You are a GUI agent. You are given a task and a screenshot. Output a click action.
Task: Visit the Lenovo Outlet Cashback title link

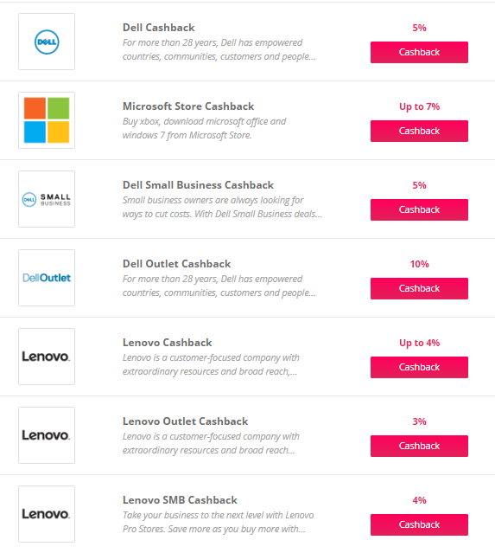(185, 421)
